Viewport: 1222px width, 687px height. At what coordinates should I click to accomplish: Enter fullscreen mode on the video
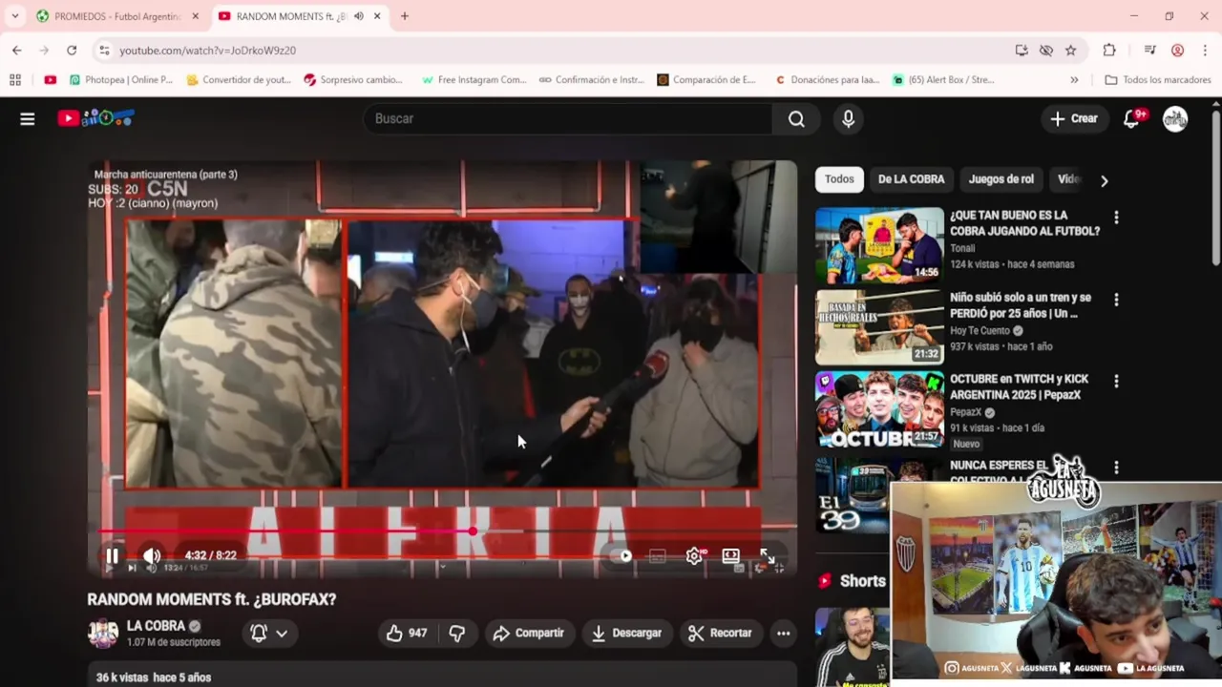pyautogui.click(x=768, y=555)
